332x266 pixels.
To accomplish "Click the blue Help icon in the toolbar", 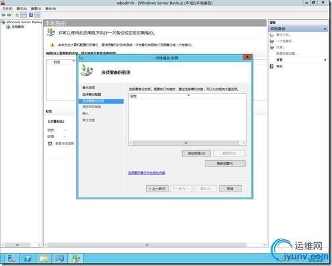I will (x=31, y=15).
